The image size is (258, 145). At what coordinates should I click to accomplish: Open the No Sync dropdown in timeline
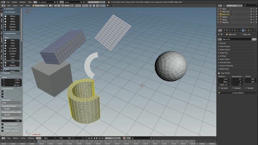pos(113,138)
